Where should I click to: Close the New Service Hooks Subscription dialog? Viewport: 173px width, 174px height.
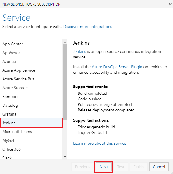click(170, 4)
